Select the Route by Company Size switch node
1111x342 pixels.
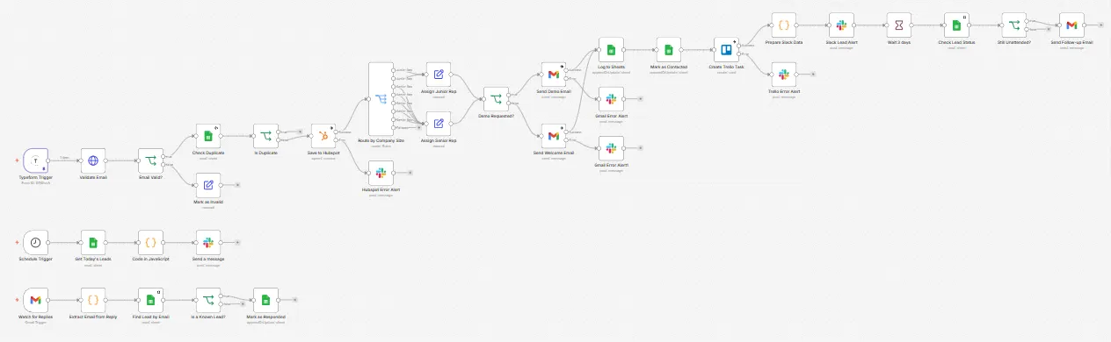[x=381, y=99]
